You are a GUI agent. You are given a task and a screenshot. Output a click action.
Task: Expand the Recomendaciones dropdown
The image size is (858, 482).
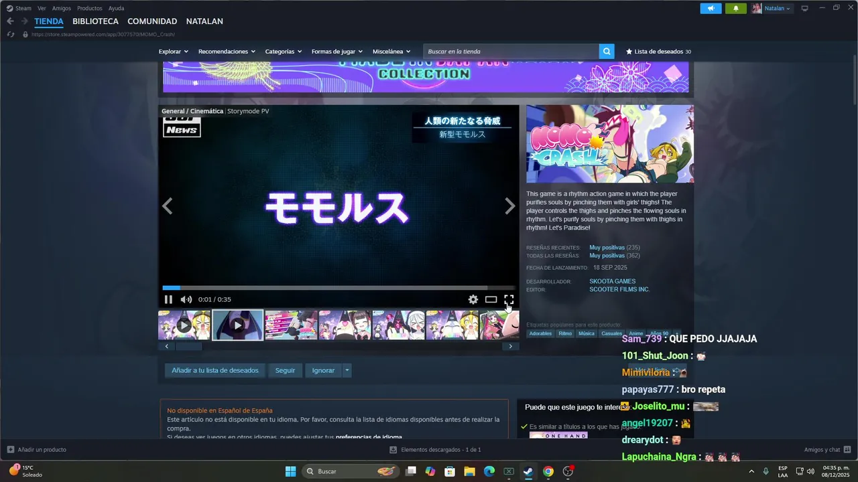click(227, 52)
